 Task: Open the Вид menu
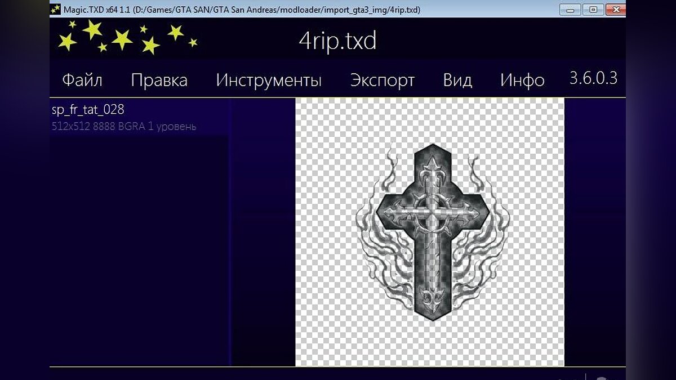pos(457,80)
